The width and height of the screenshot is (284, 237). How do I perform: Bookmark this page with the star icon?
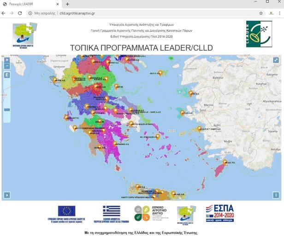[261, 13]
